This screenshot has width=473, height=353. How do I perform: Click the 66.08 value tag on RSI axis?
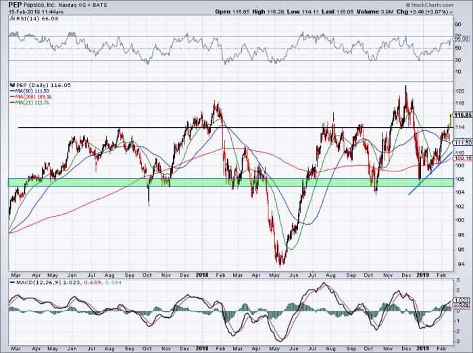tap(462, 38)
